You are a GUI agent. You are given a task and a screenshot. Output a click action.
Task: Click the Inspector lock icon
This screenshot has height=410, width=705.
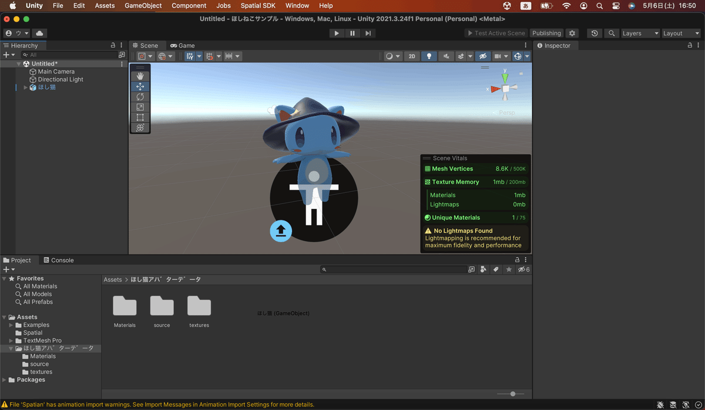[x=690, y=45]
